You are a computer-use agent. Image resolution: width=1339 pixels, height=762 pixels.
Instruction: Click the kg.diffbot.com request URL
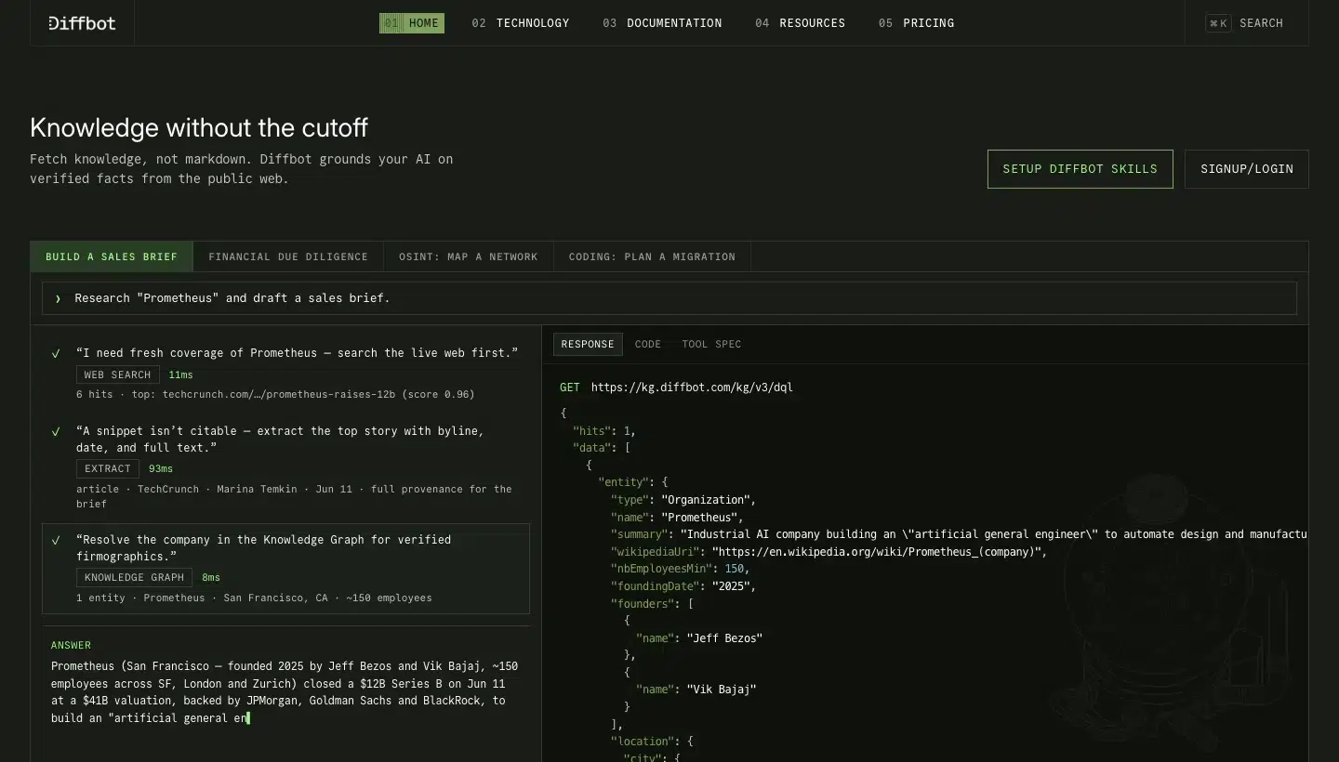tap(692, 388)
